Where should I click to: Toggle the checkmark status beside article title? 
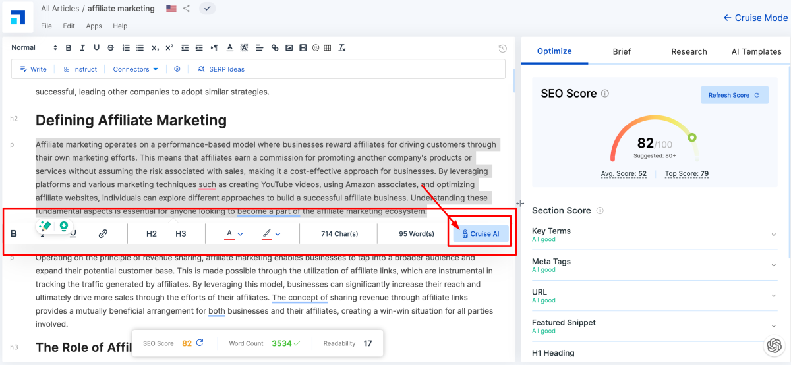207,9
